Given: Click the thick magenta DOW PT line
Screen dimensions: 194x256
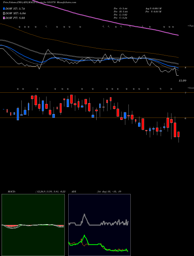Looking at the screenshot, I should click(x=104, y=20).
